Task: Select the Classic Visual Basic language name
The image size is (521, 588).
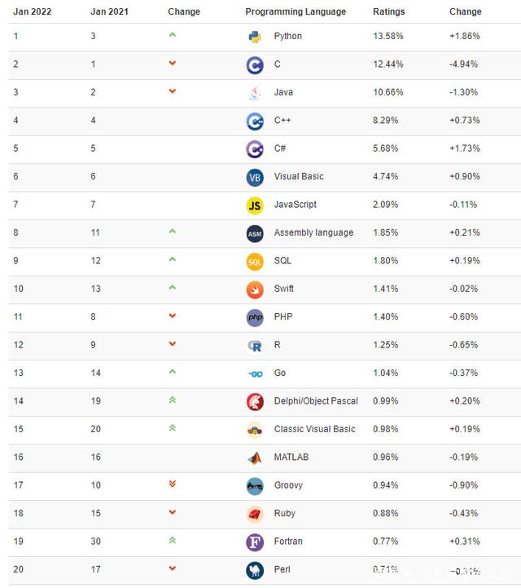Action: click(x=314, y=429)
